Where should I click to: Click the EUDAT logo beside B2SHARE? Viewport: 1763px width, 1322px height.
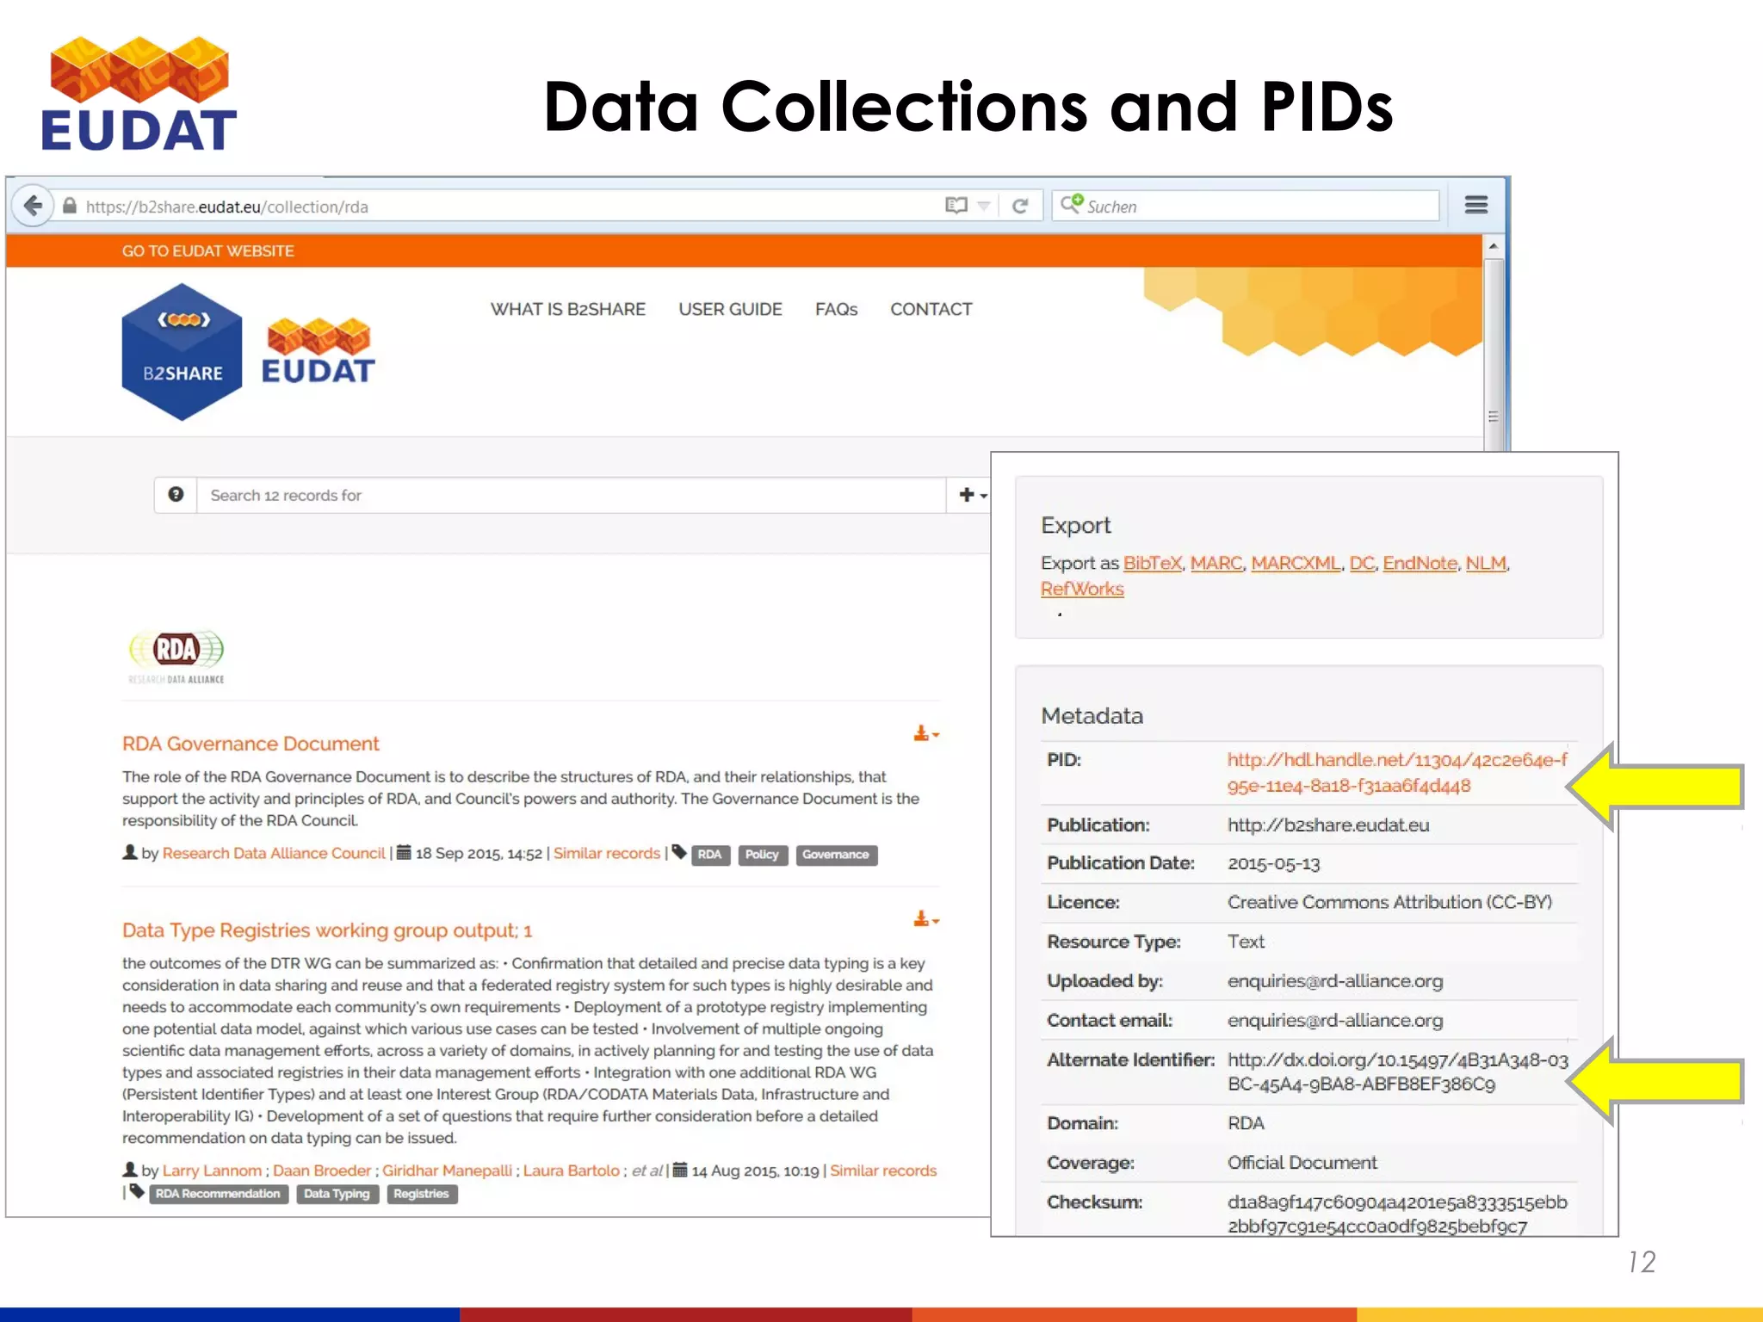[318, 350]
